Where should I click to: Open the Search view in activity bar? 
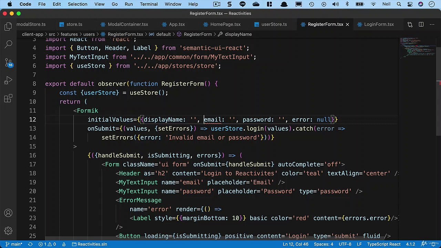(x=8, y=45)
